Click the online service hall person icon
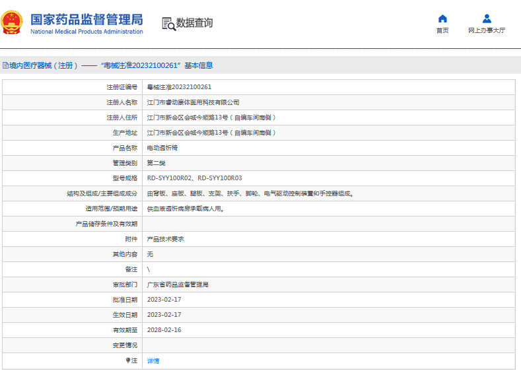521x373 pixels. tap(487, 18)
